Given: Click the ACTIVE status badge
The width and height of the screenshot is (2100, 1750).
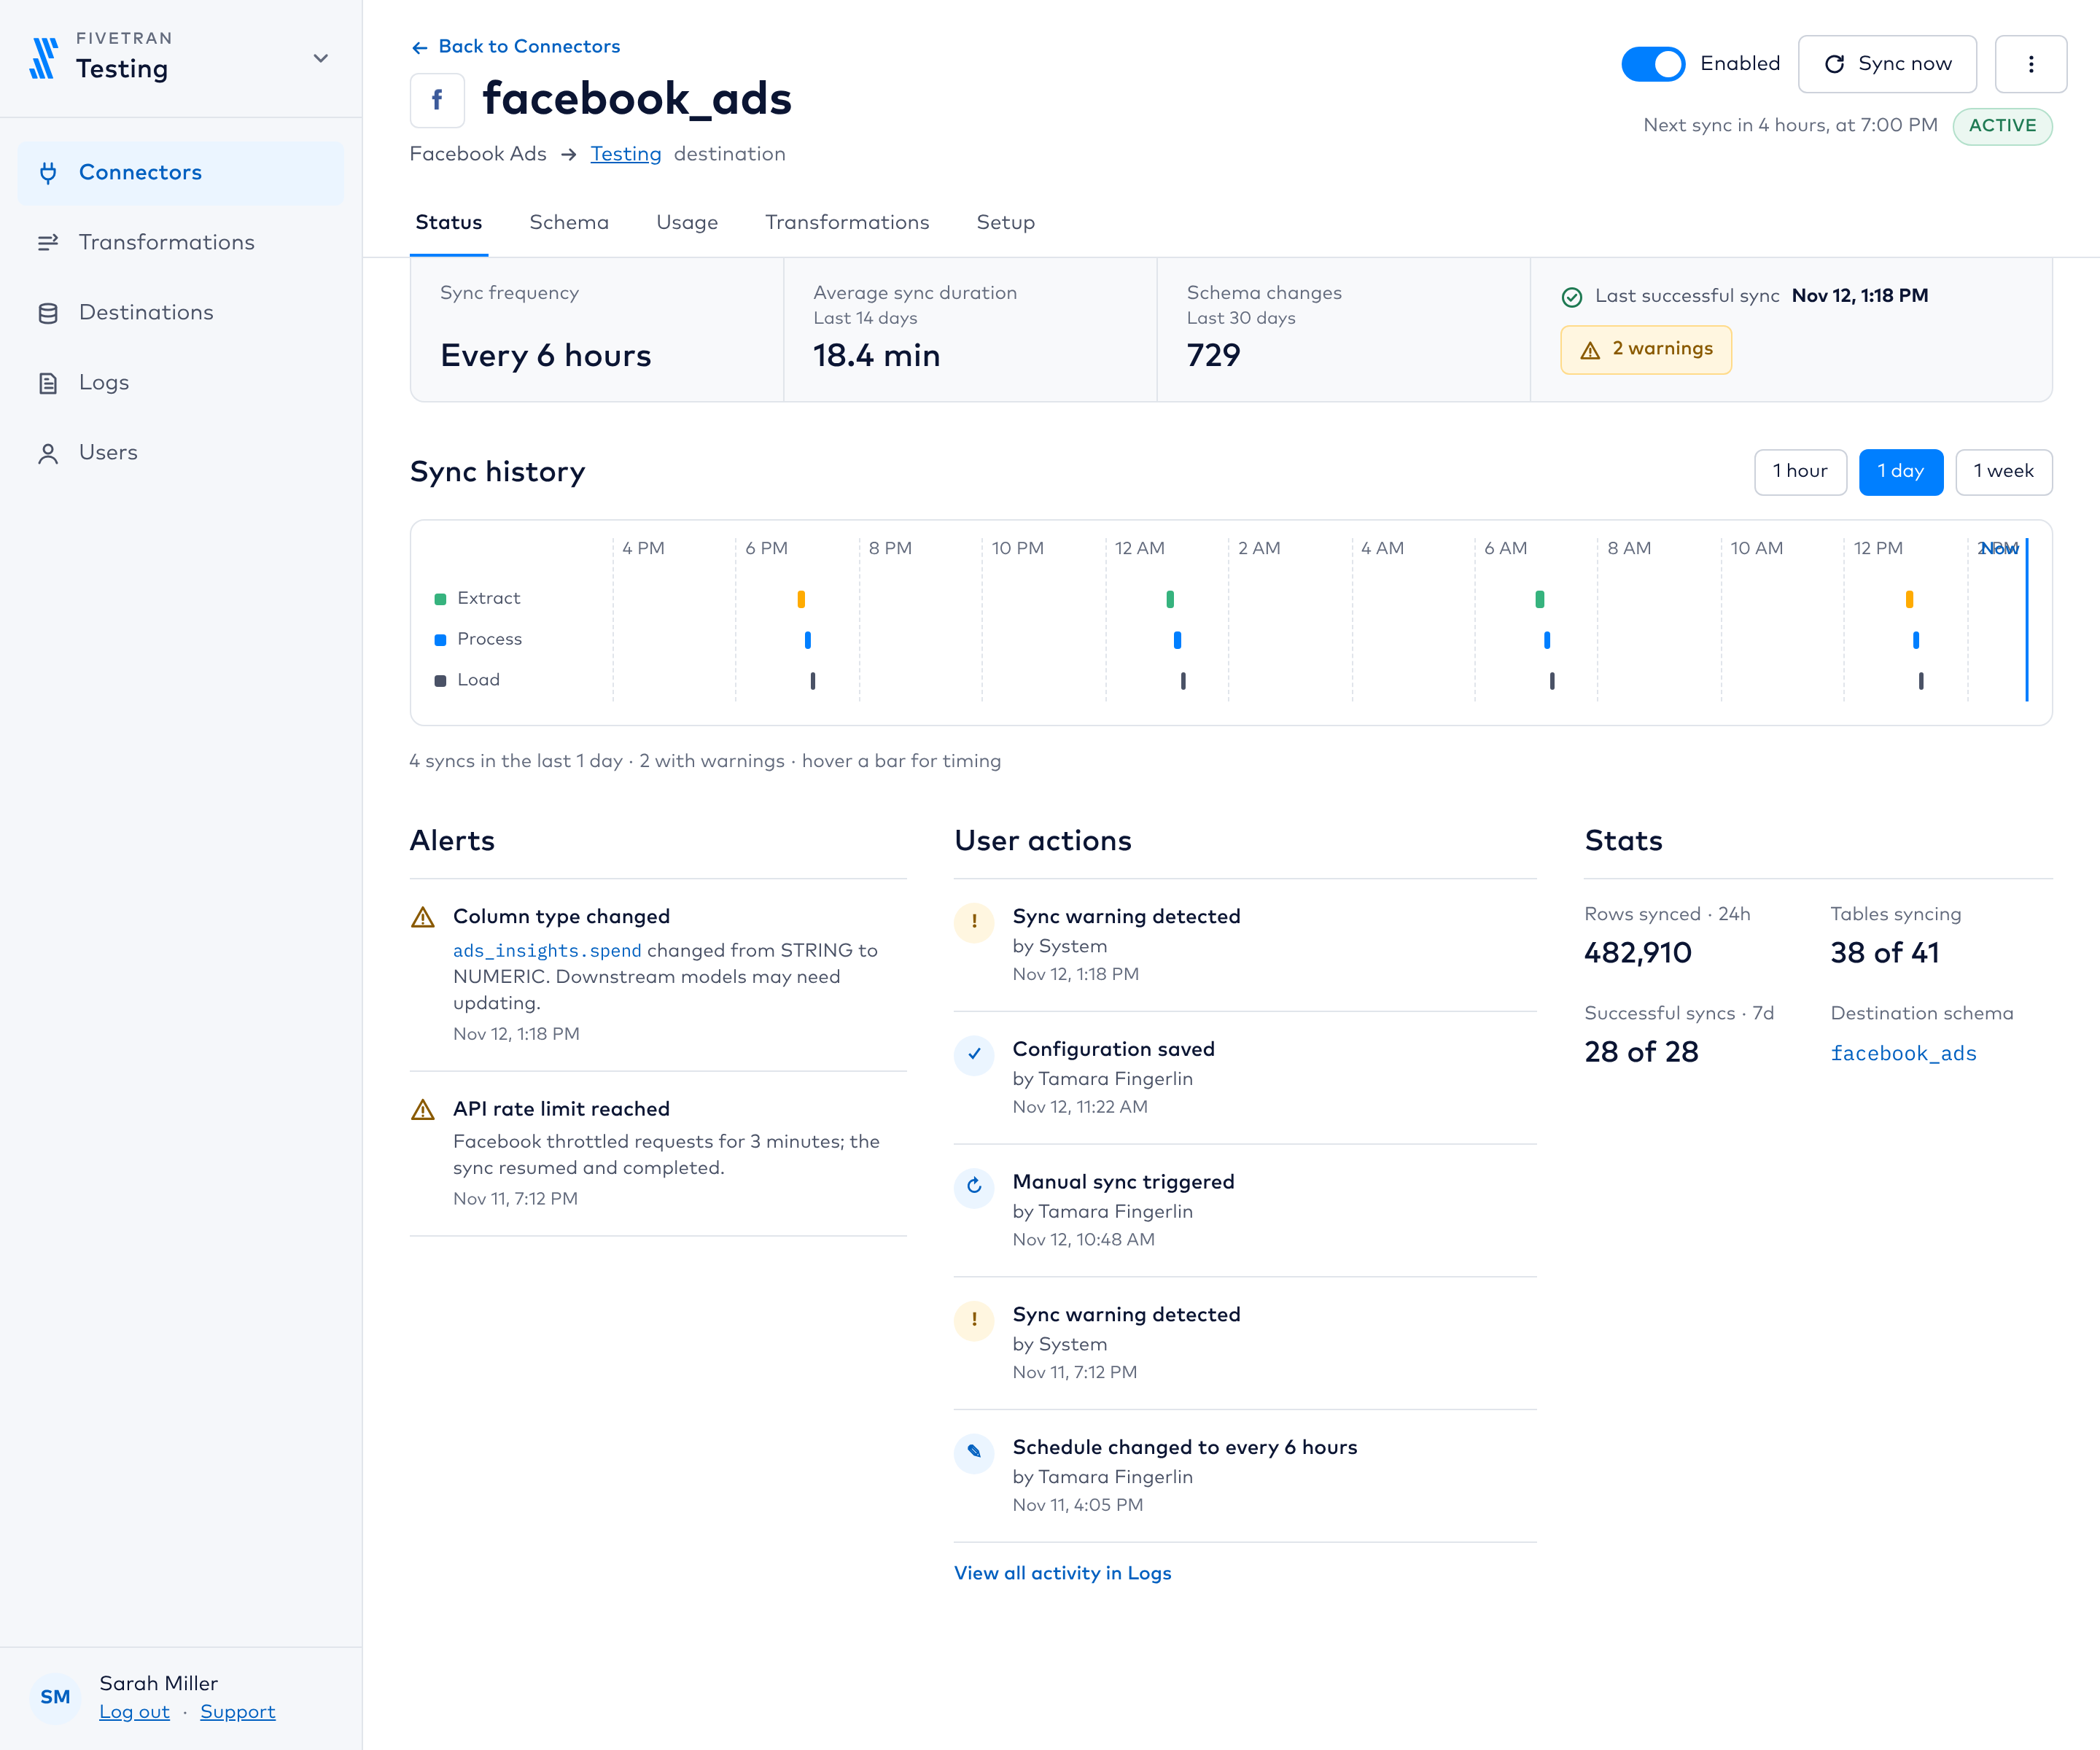Looking at the screenshot, I should coord(2002,126).
